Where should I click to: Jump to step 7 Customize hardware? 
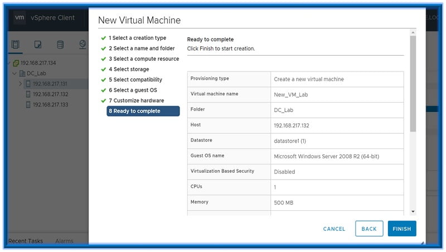point(136,100)
